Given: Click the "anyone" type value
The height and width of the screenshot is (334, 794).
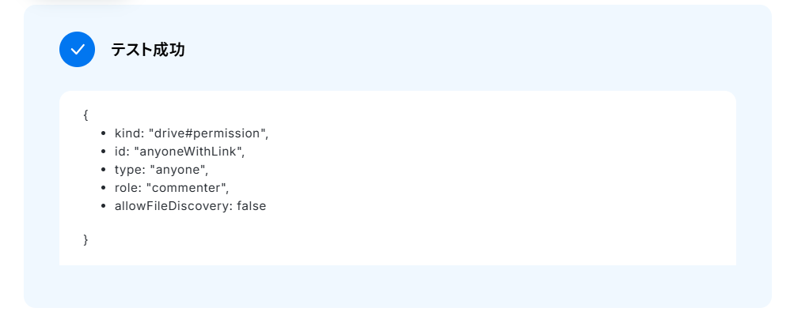Looking at the screenshot, I should click(x=181, y=170).
